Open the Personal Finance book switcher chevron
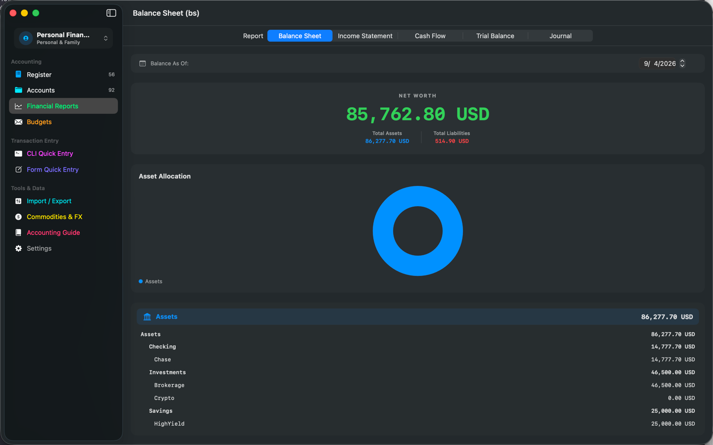The width and height of the screenshot is (713, 445). [105, 38]
